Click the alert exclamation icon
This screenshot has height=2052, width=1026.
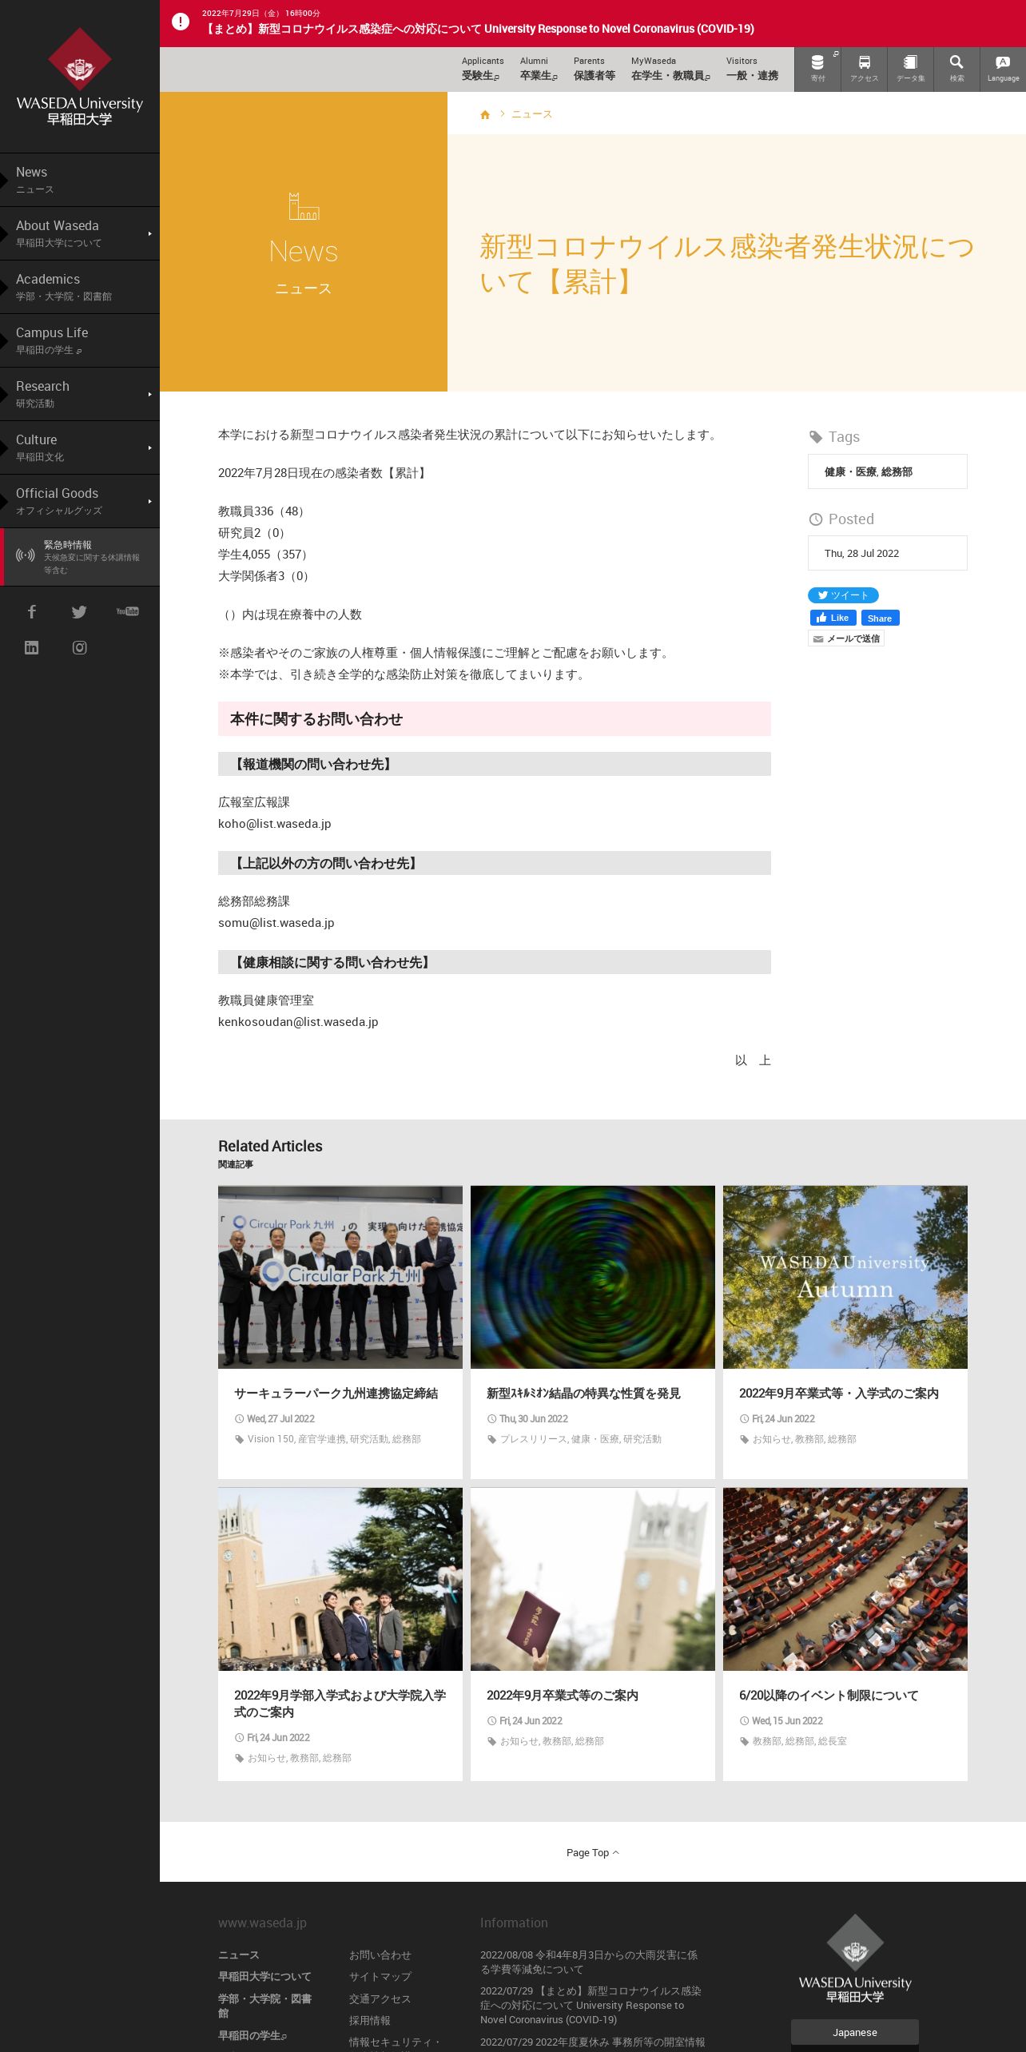[x=181, y=22]
